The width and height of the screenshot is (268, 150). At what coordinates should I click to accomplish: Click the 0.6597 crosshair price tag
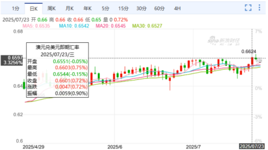click(12, 60)
